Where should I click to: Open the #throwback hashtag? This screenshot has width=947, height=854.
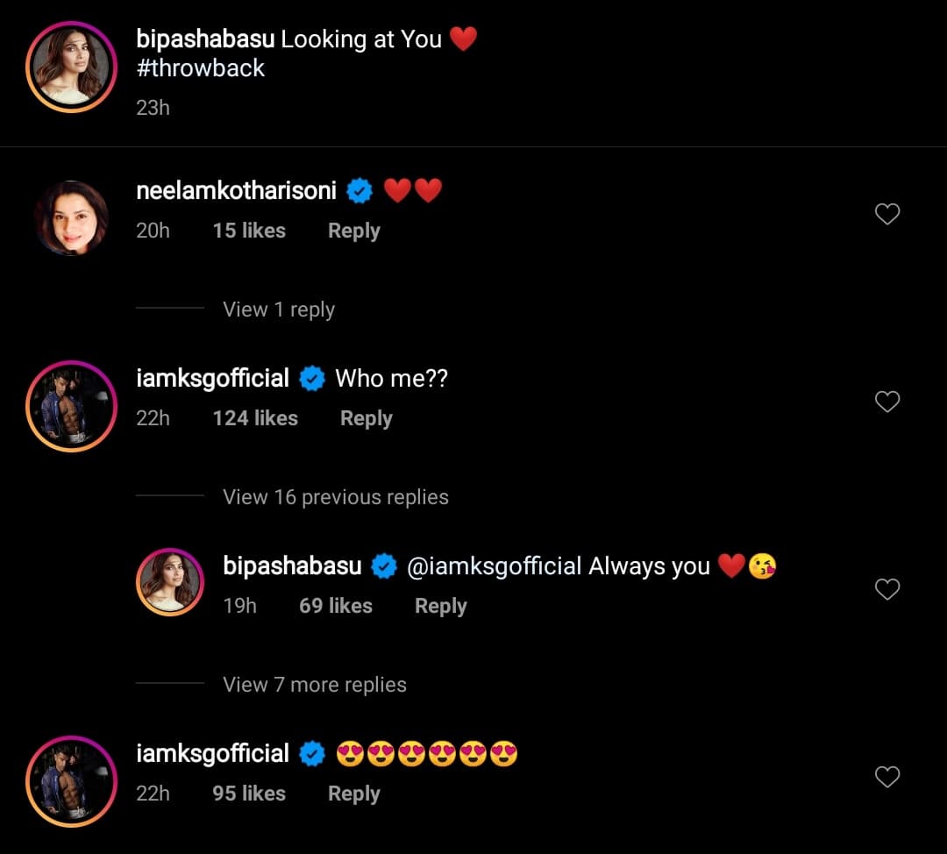[x=200, y=68]
